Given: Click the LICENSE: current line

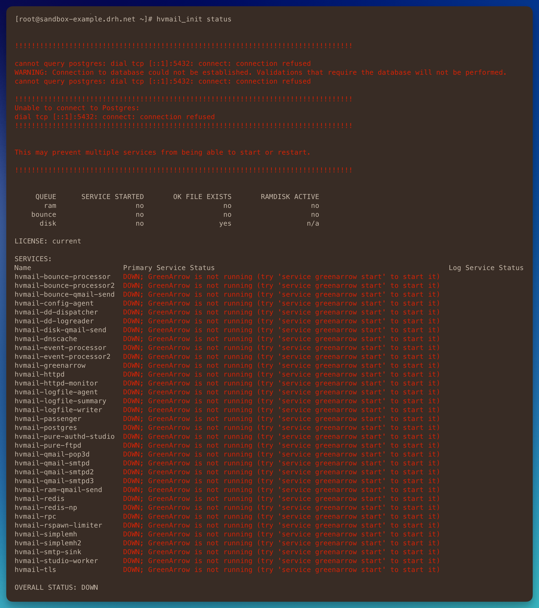Looking at the screenshot, I should click(48, 241).
